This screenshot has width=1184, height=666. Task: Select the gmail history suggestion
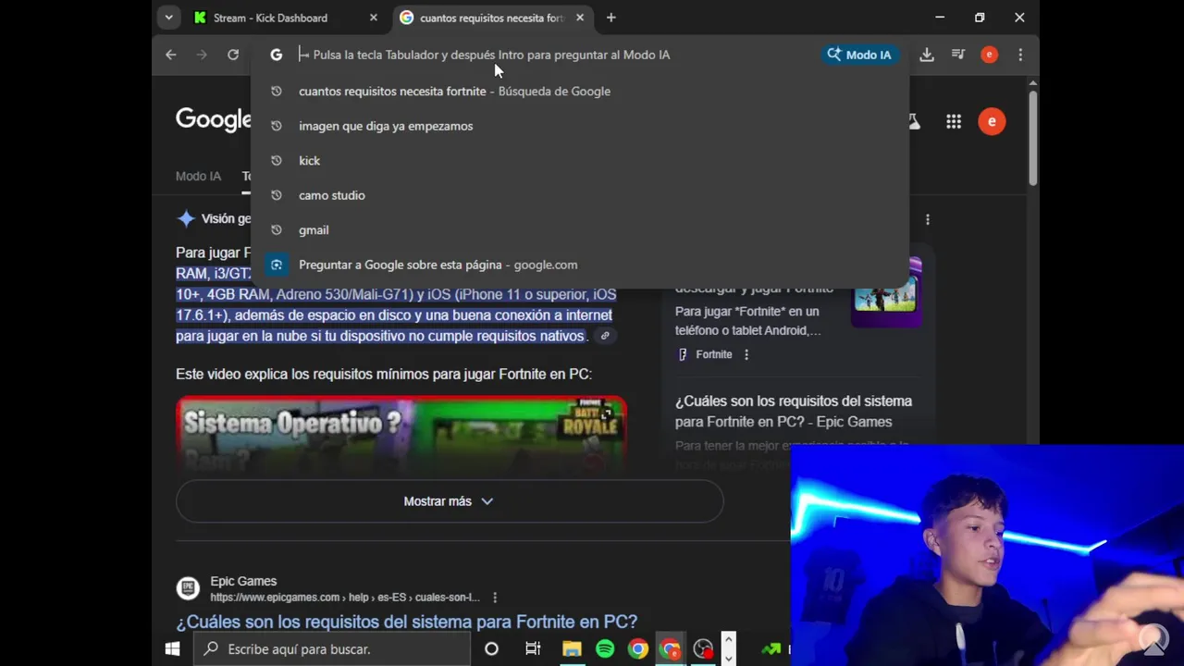click(581, 229)
